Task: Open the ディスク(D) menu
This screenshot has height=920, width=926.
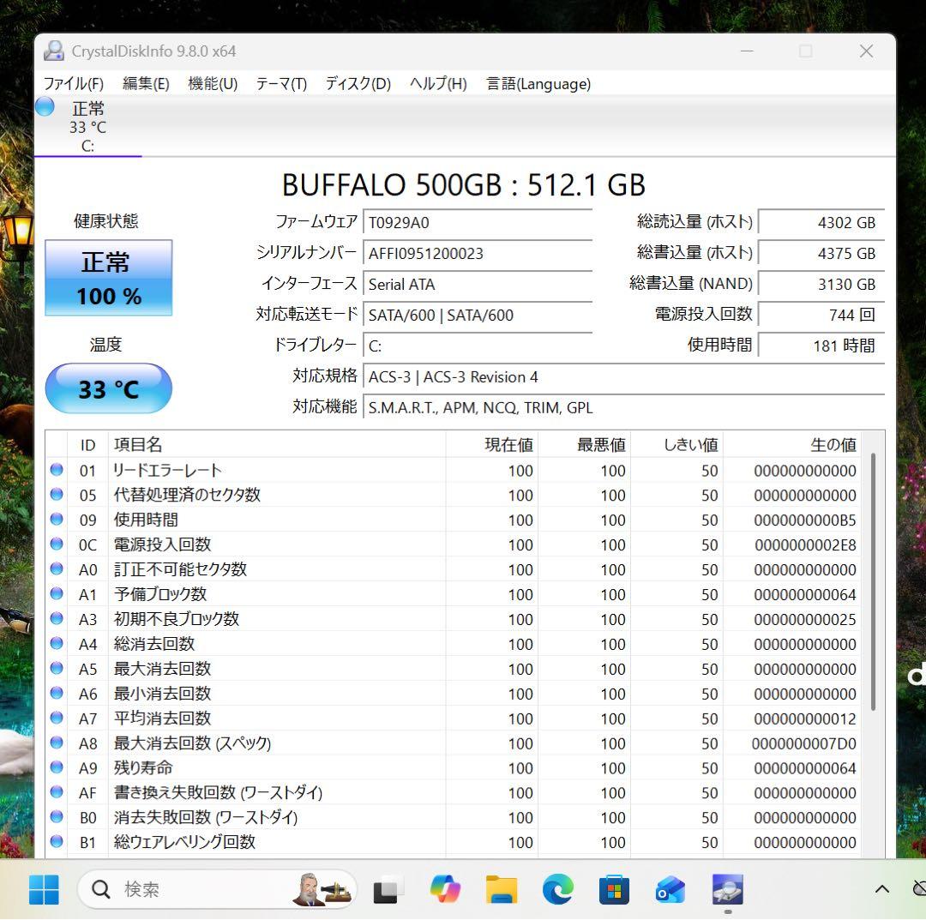Action: point(358,84)
